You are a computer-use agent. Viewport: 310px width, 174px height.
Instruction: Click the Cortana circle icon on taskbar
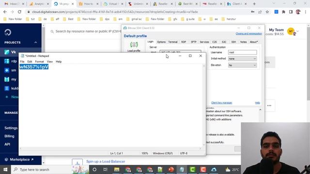pos(94,170)
